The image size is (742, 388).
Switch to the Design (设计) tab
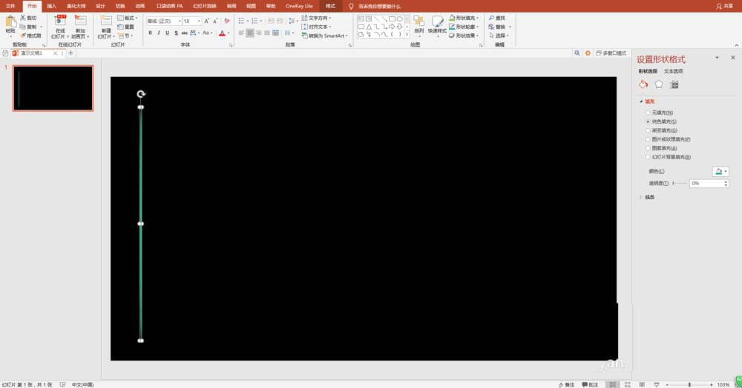(x=100, y=6)
